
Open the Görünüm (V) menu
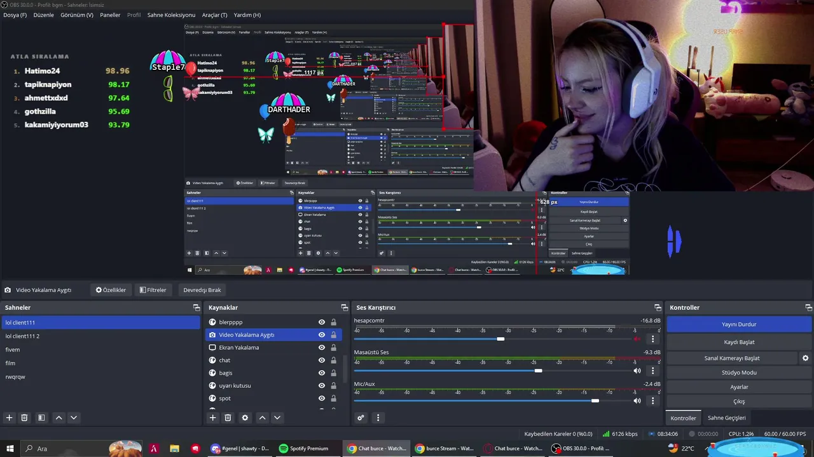(x=77, y=15)
